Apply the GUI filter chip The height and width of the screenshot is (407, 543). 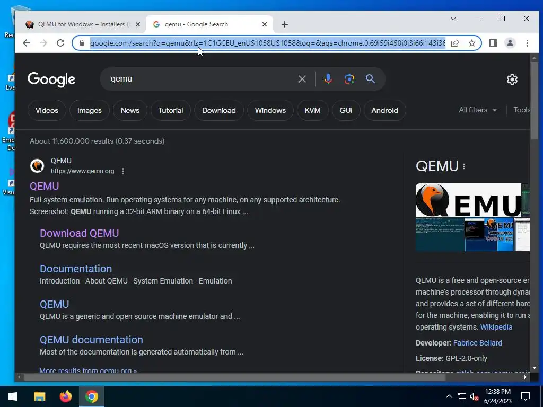[346, 110]
